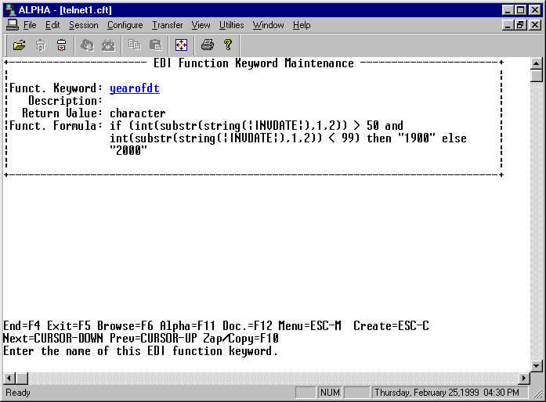
Task: Click the horizontal scrollbar left arrow
Action: [x=9, y=379]
